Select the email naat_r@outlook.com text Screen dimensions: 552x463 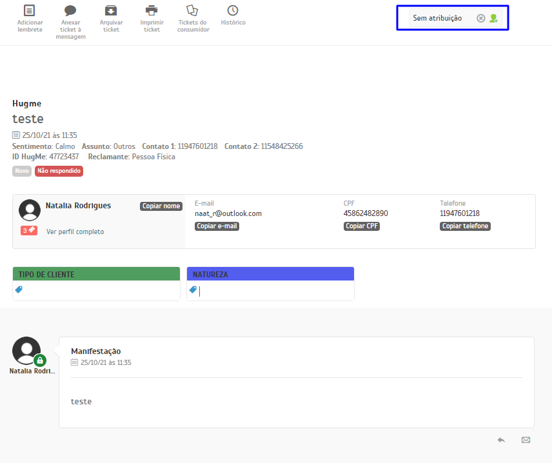[228, 213]
